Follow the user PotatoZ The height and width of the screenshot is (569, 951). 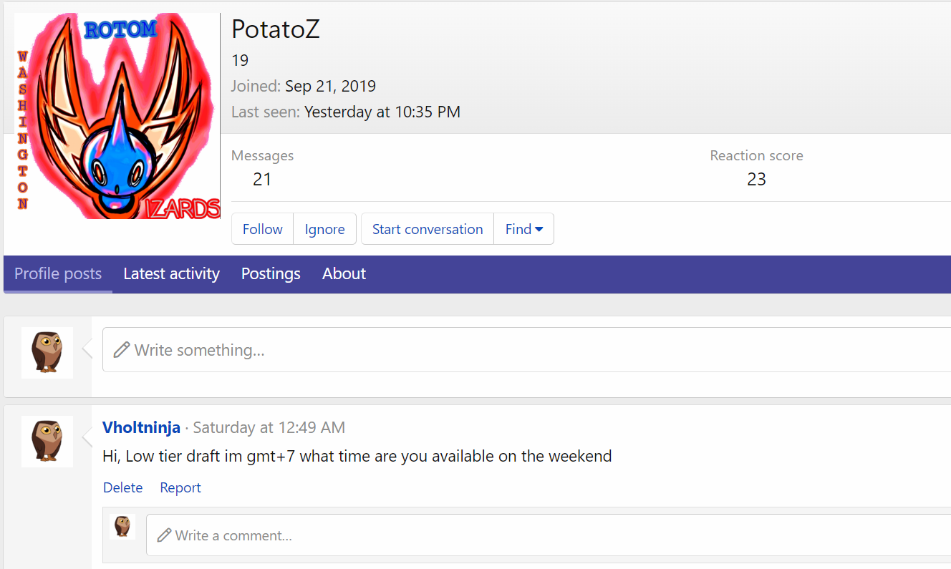[x=262, y=229]
